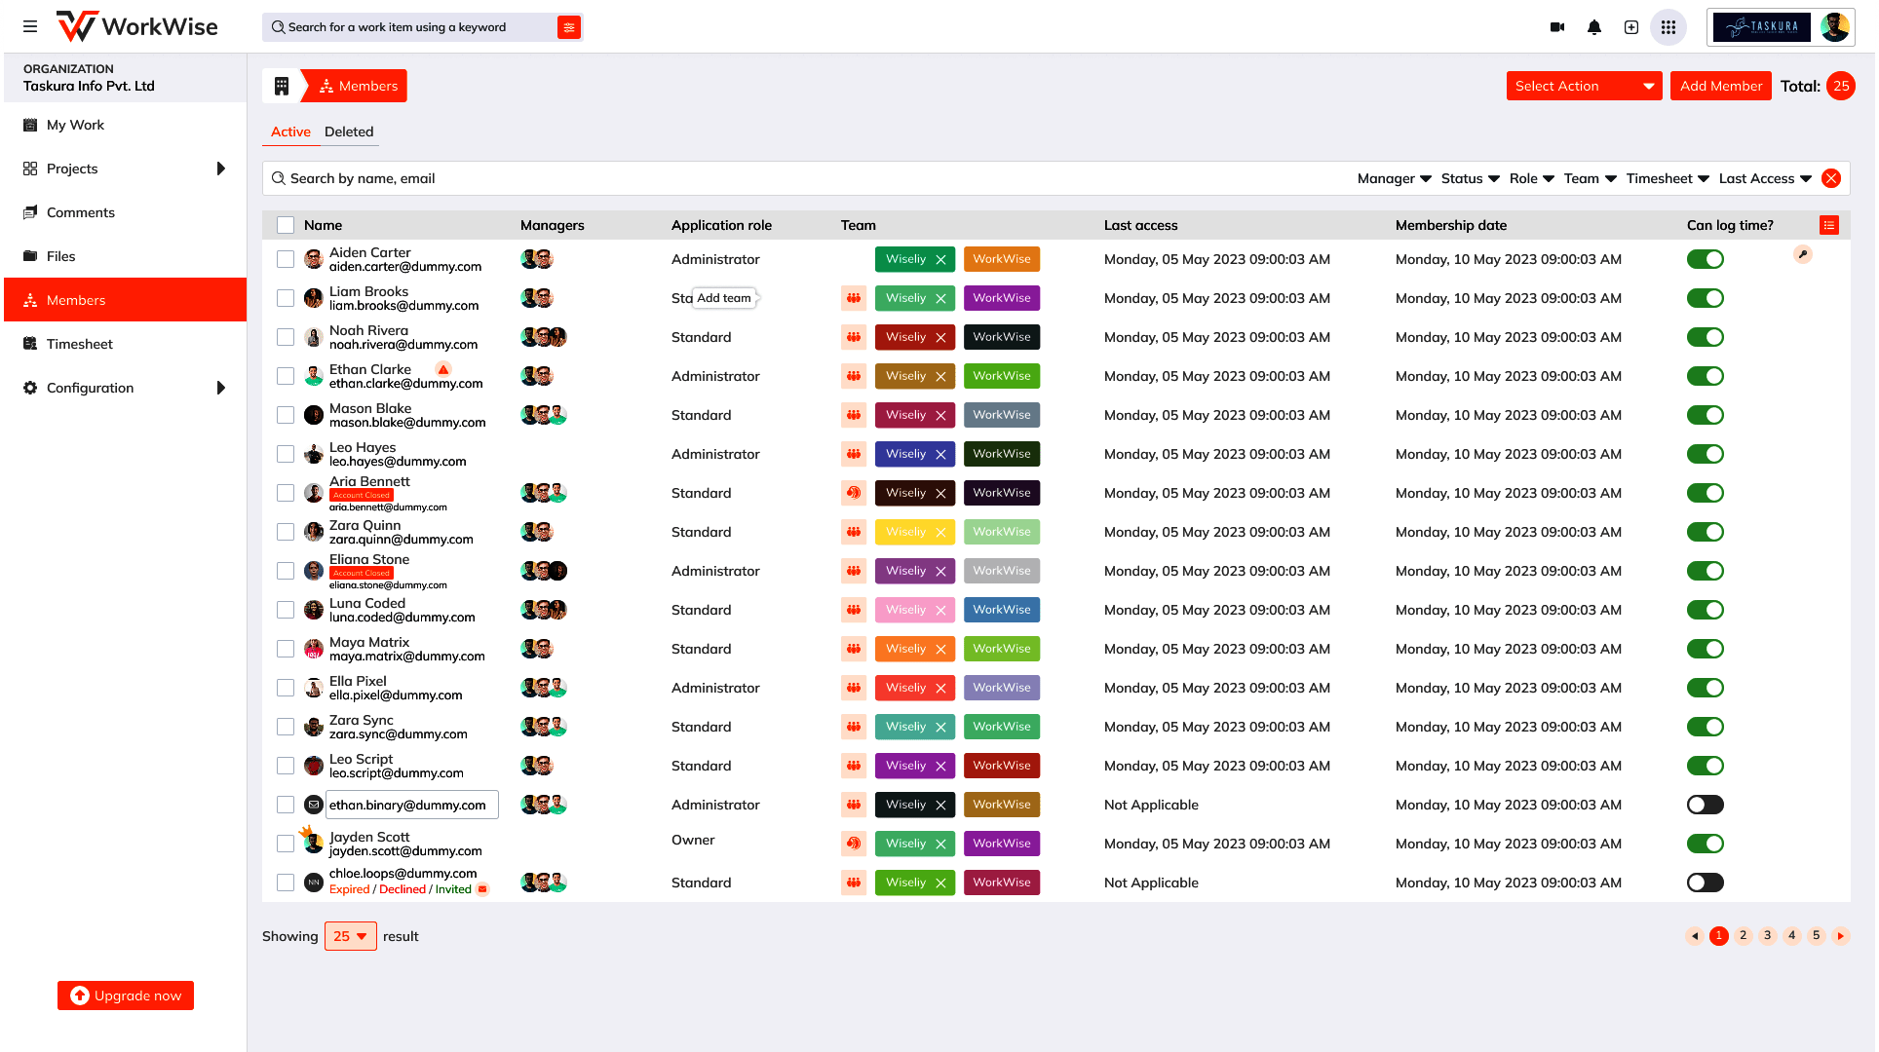Screen dimensions: 1879x1052
Task: Open the hamburger menu
Action: point(30,27)
